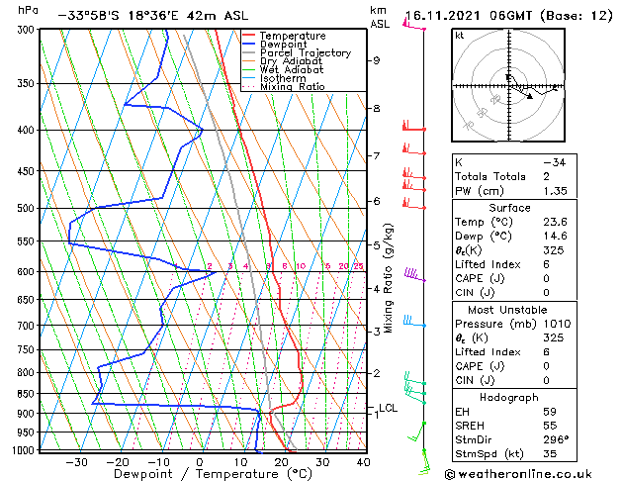Click the 'Hodograph' section heading
This screenshot has width=622, height=481.
[509, 398]
